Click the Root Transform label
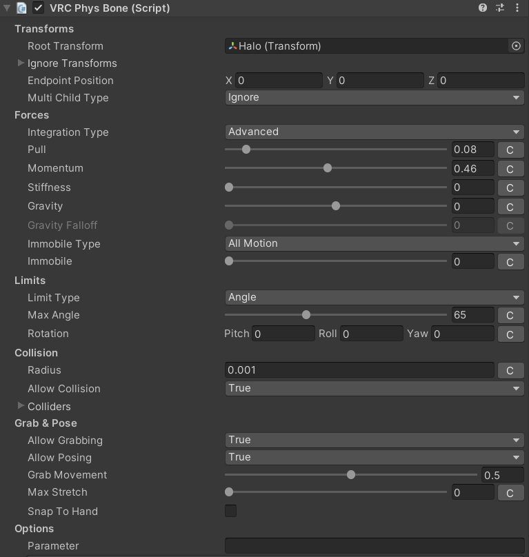 click(x=66, y=46)
